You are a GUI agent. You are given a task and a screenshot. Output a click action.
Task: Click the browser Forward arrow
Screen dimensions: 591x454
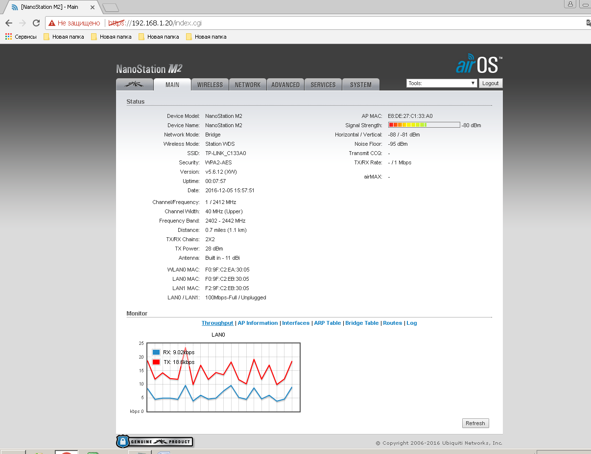pos(22,23)
